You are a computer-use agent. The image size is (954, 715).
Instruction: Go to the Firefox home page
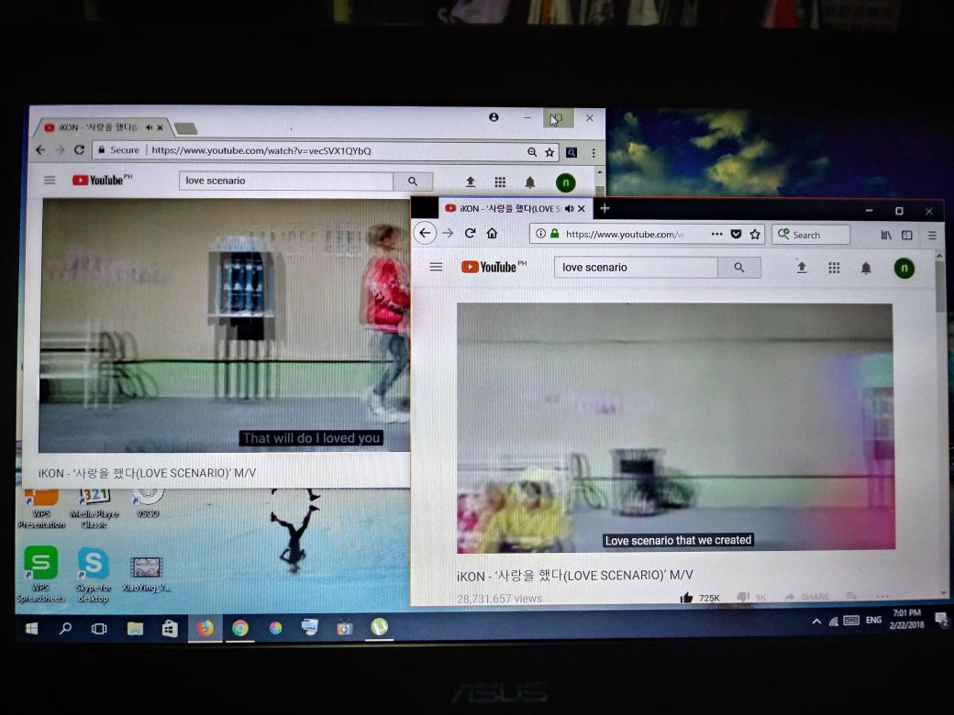[x=493, y=234]
